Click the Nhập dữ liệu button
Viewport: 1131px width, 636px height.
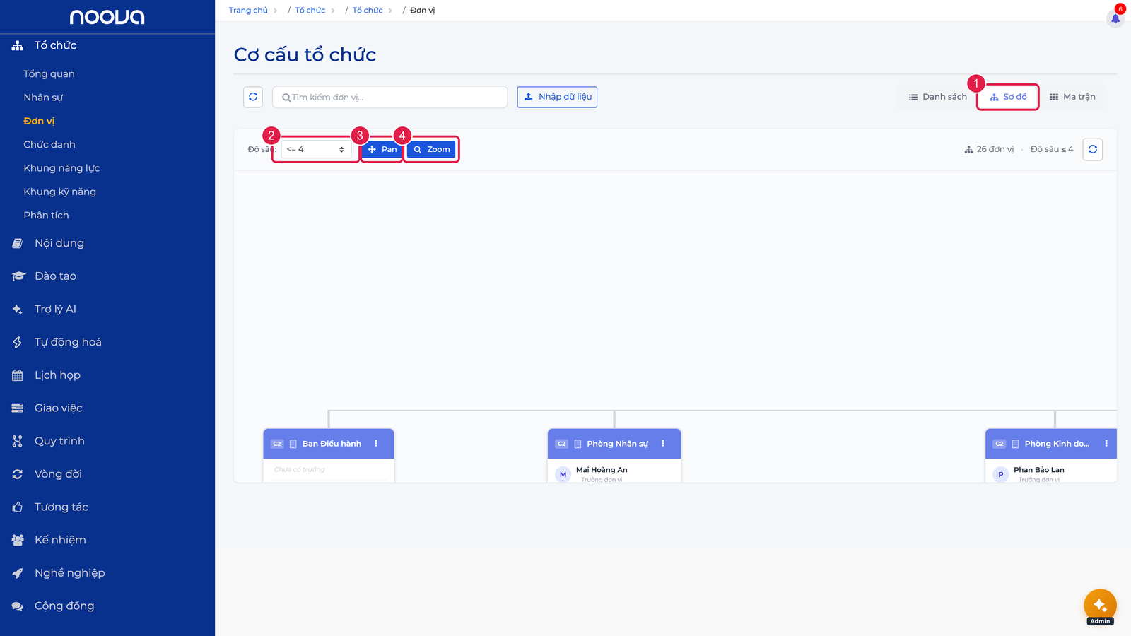coord(557,97)
